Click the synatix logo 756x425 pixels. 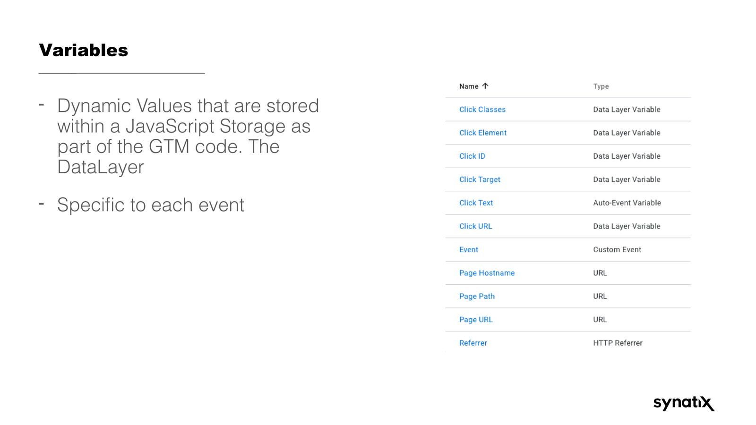click(683, 403)
